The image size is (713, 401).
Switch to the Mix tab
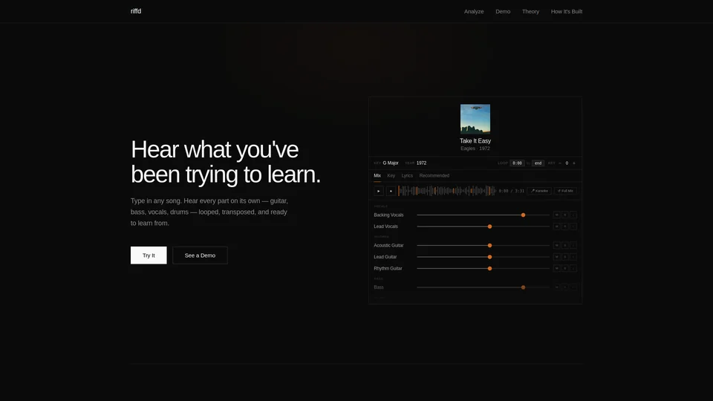(377, 175)
